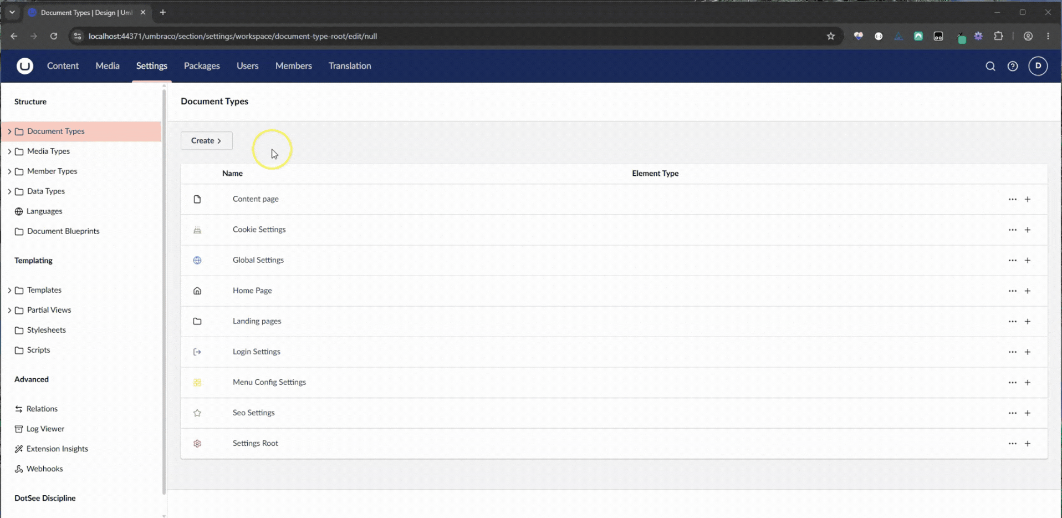Expand the Partial Views tree node
This screenshot has width=1062, height=518.
(x=9, y=310)
